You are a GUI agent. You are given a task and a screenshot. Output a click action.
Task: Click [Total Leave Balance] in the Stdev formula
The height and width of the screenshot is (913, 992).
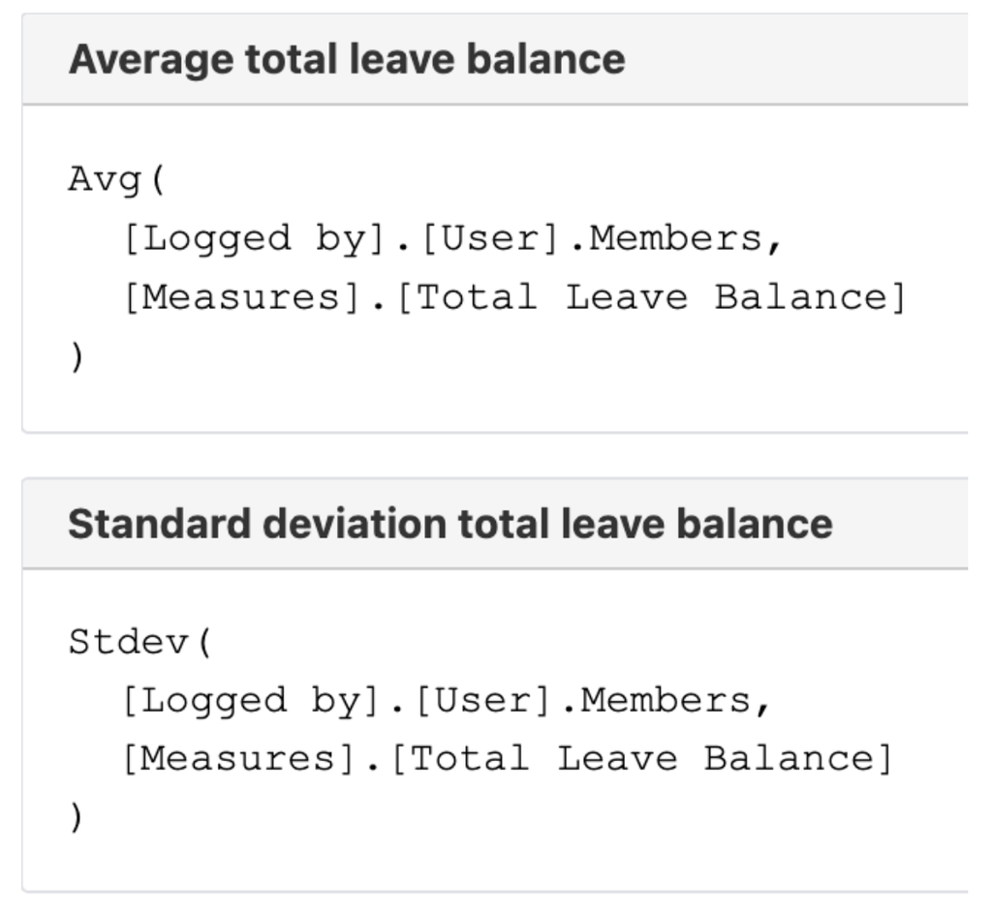click(x=642, y=759)
